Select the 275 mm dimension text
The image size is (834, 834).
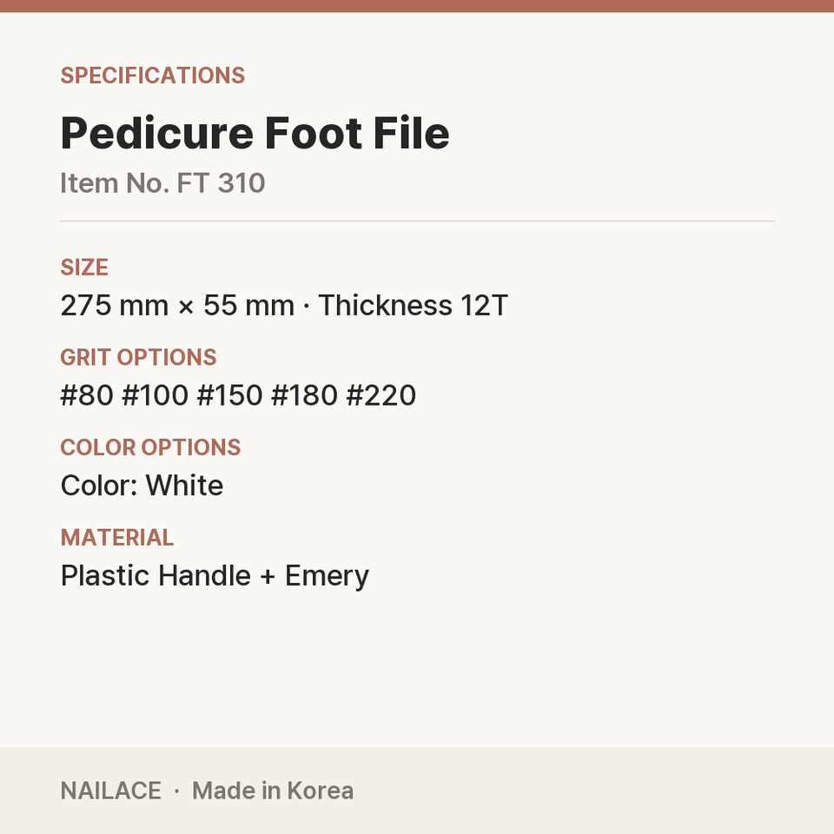pos(115,305)
